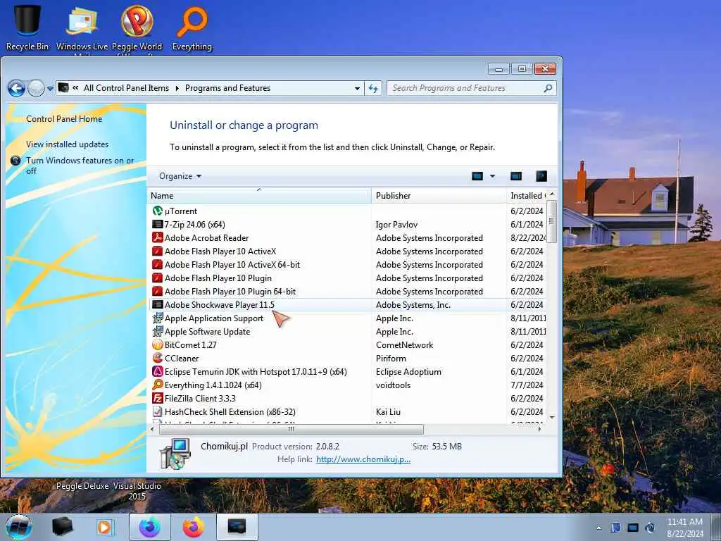Click the Forward navigation arrow button
Image resolution: width=721 pixels, height=541 pixels.
point(36,88)
